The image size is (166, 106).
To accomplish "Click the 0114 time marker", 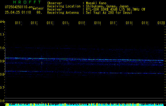I will [x=66, y=23].
